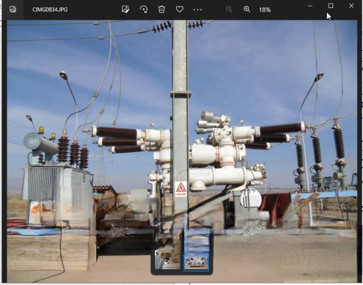This screenshot has width=363, height=285.
Task: Open the Edit image tool
Action: 125,10
